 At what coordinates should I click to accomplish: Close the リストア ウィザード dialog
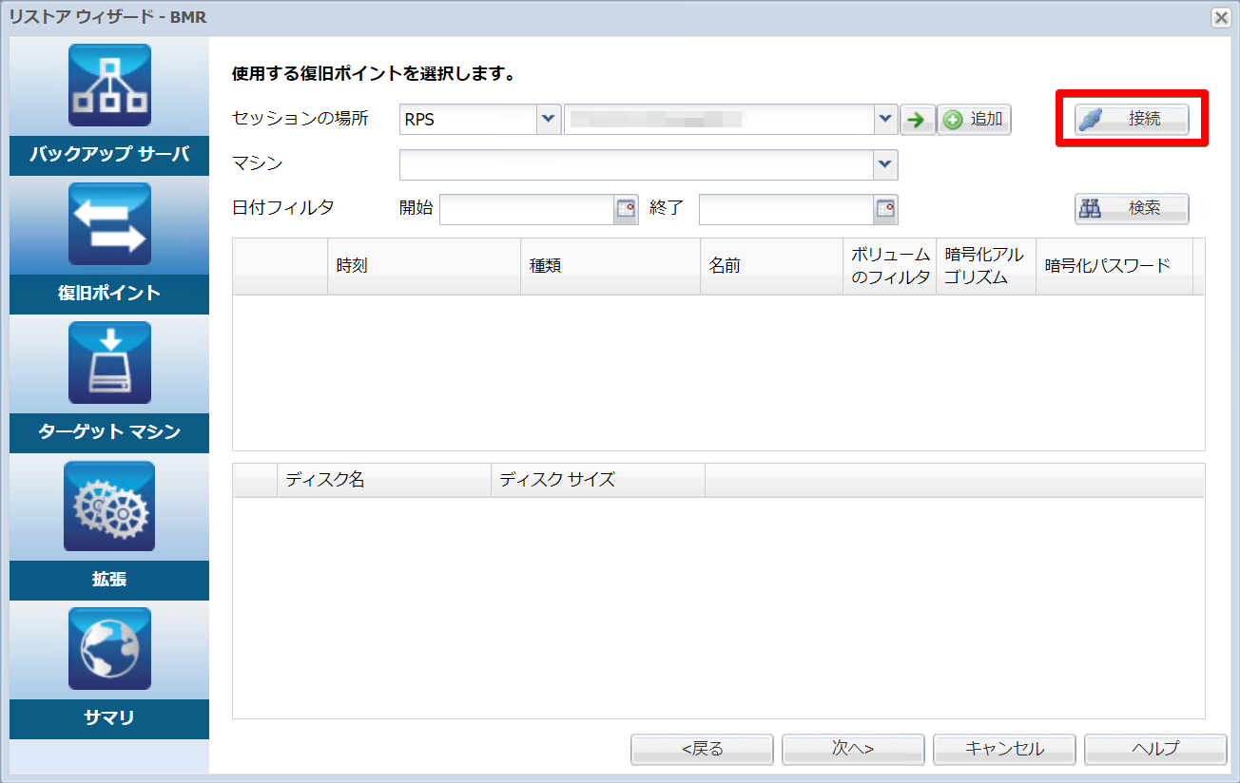coord(1220,17)
